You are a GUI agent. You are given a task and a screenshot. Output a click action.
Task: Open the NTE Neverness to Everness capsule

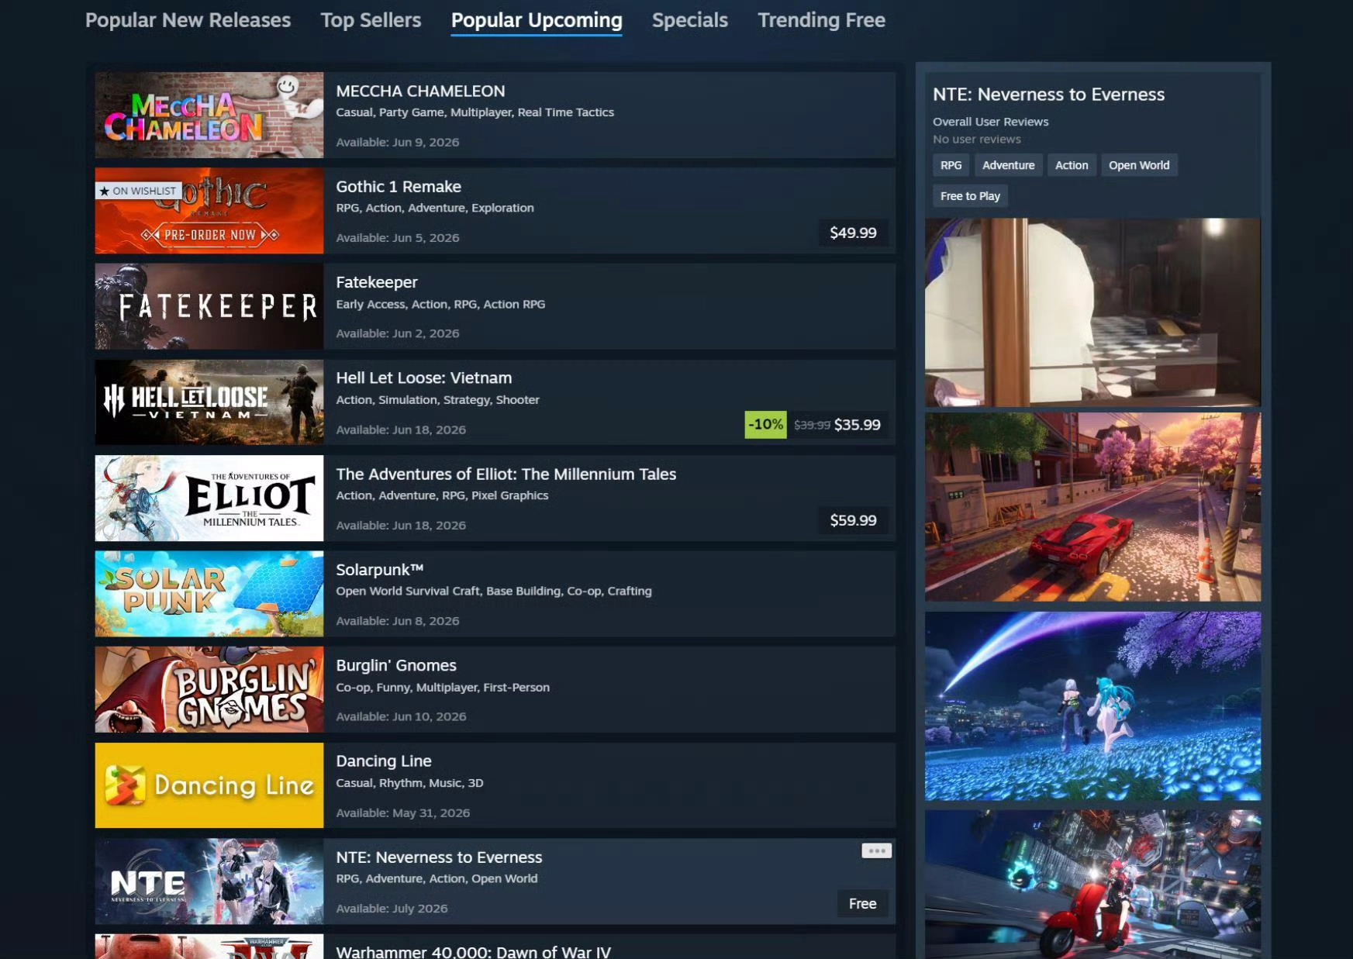coord(209,881)
